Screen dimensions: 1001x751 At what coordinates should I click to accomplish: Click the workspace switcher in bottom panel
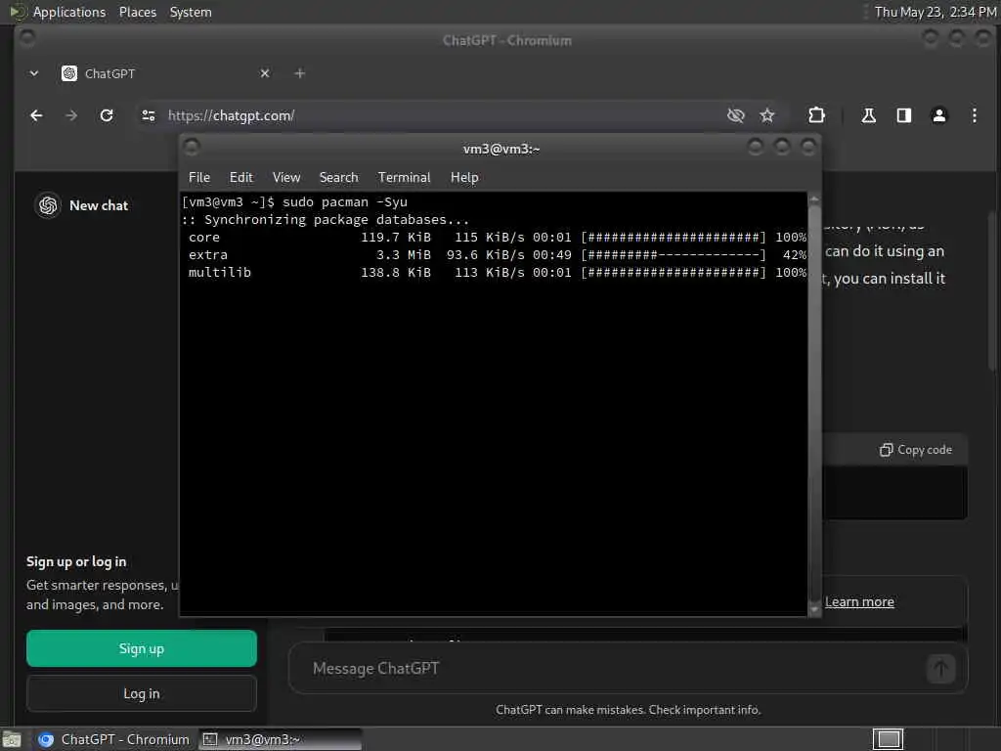point(888,739)
